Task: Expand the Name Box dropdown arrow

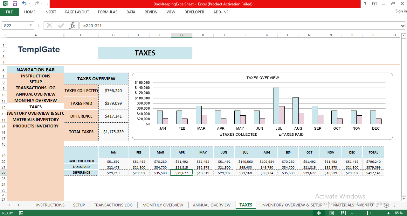Action: click(31, 25)
